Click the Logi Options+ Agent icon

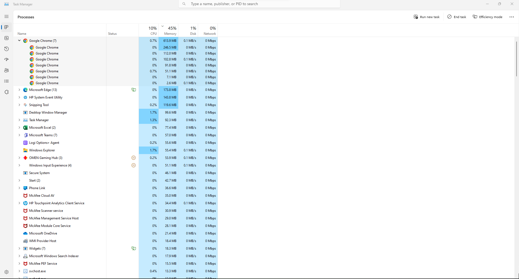[25, 143]
